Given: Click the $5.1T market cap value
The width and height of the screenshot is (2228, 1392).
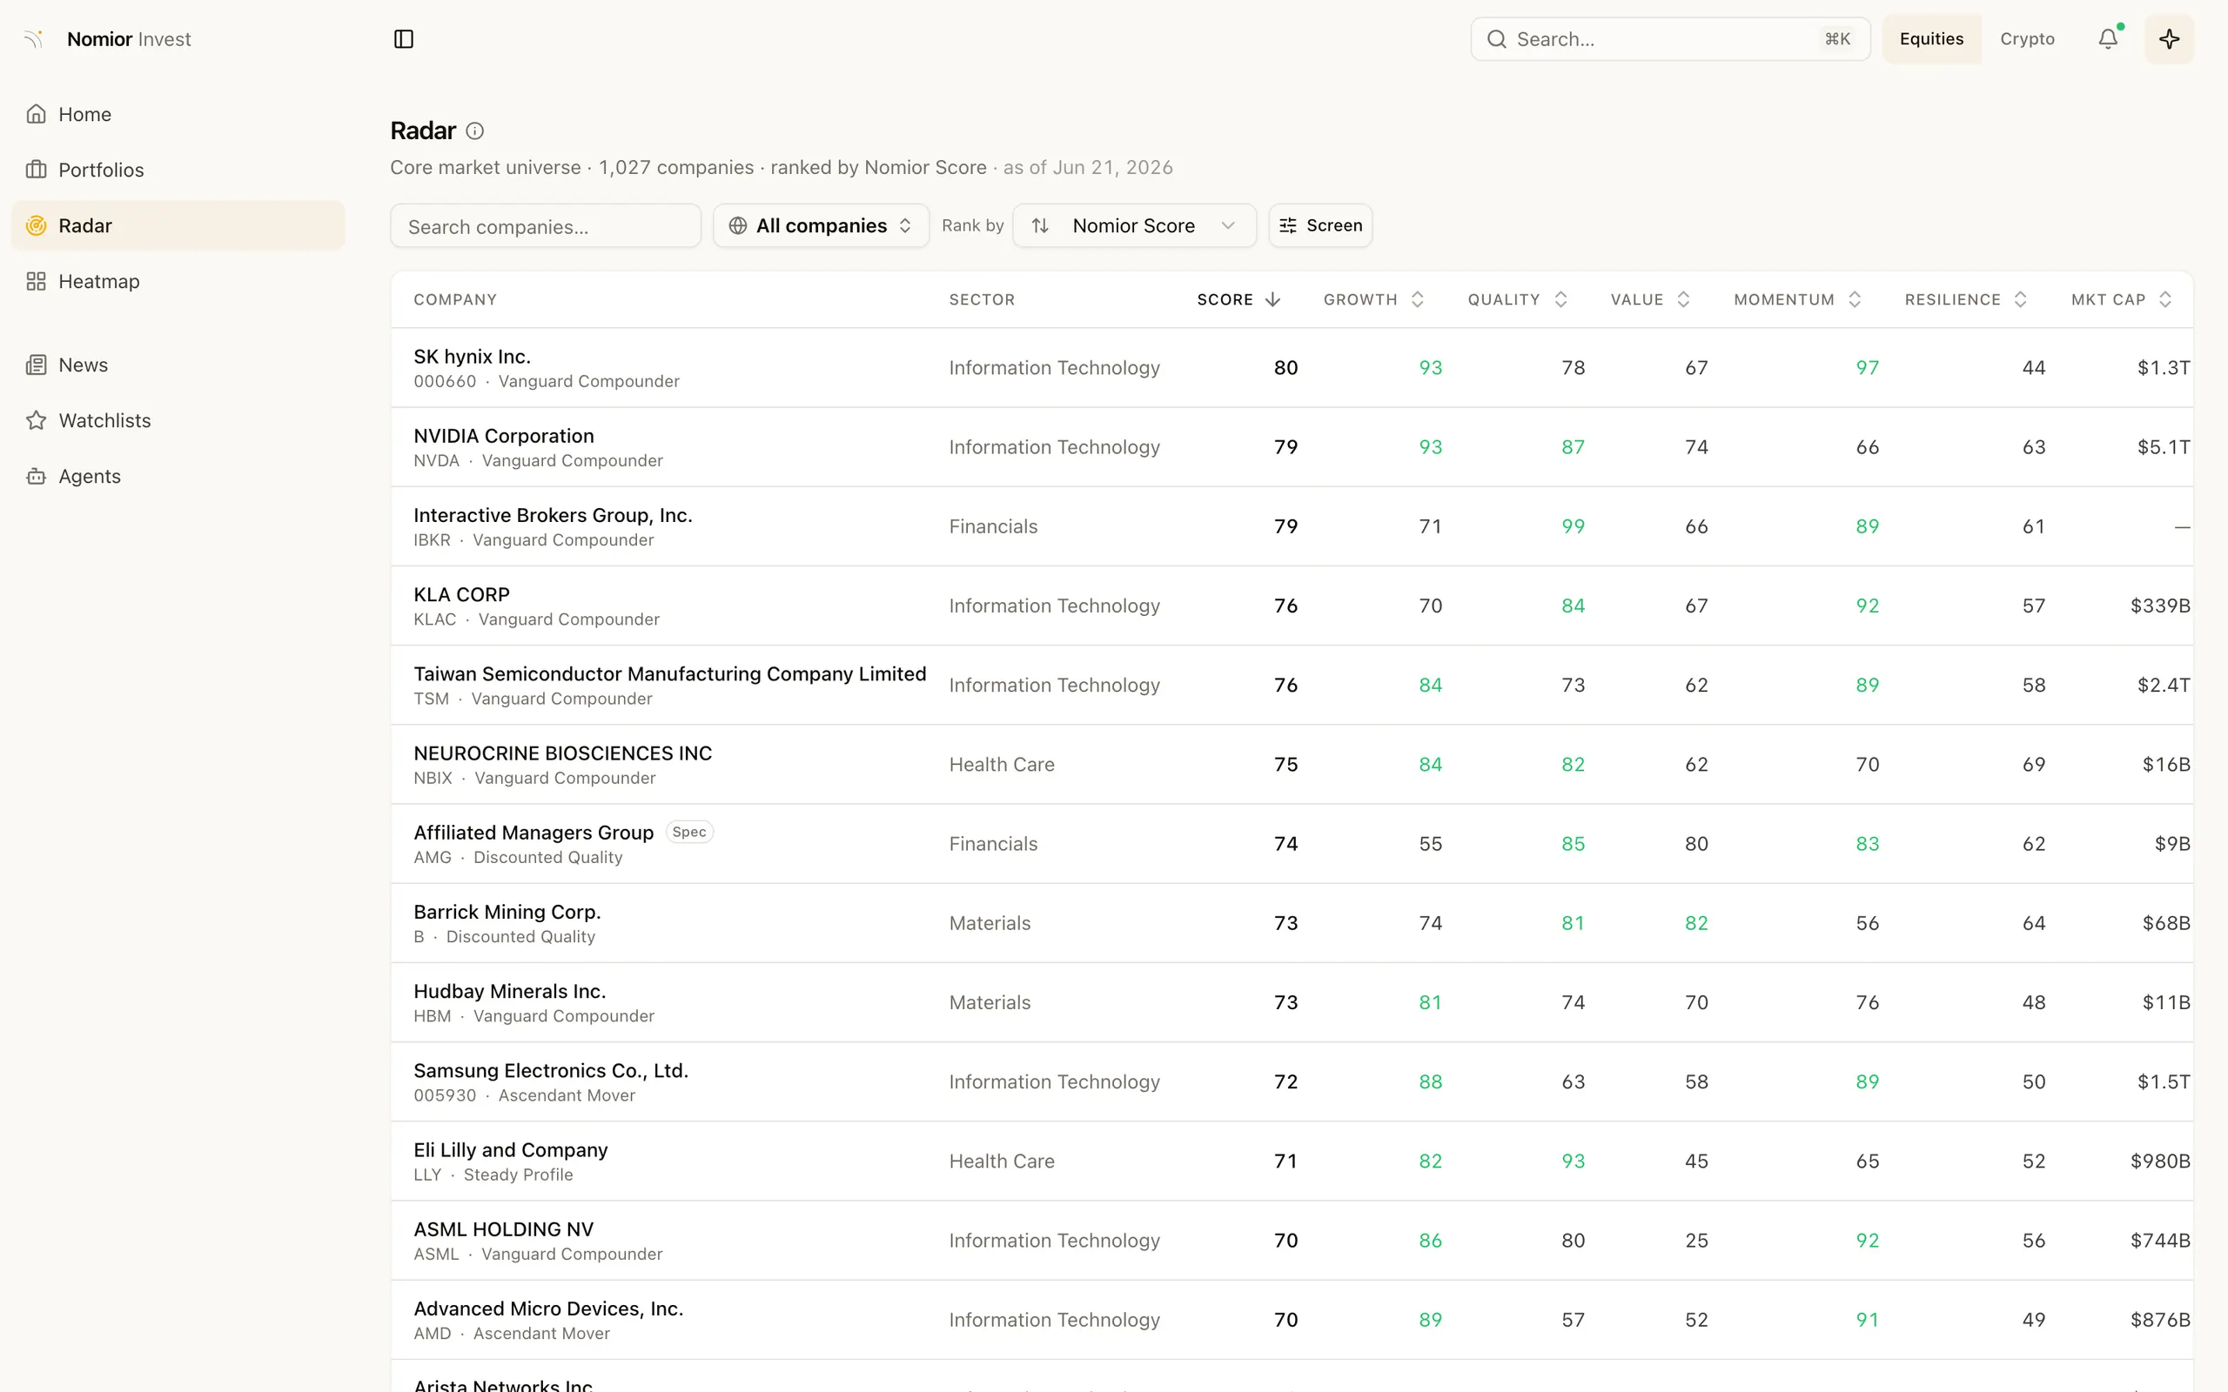Looking at the screenshot, I should [2163, 446].
